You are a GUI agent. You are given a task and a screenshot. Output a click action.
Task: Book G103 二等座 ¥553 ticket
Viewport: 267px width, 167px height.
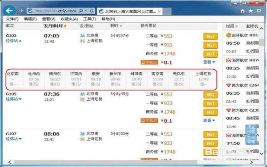click(210, 36)
